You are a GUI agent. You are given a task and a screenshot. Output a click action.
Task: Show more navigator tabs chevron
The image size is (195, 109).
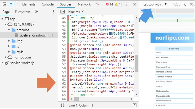coord(36,12)
